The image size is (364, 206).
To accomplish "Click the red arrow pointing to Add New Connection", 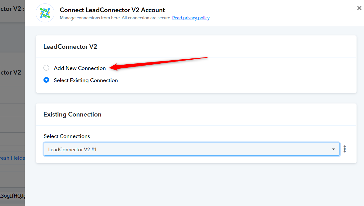I will coord(158,64).
